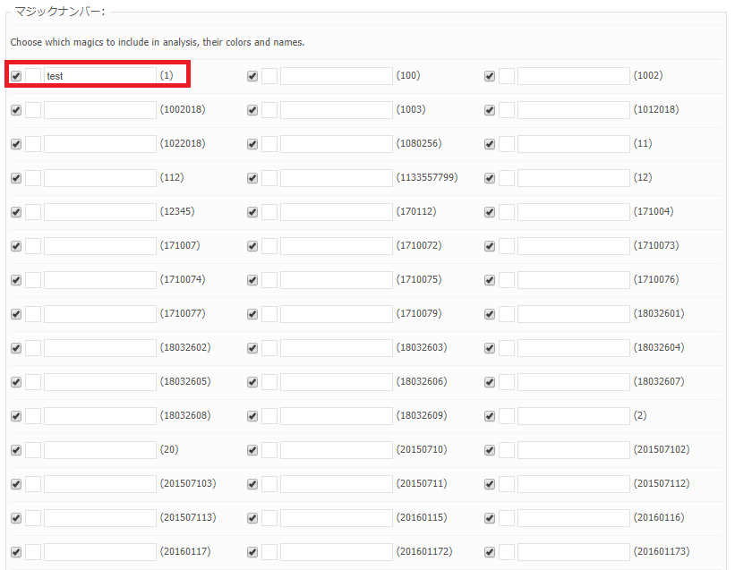Toggle checkbox for magic (18032601)
The height and width of the screenshot is (570, 735).
[490, 314]
